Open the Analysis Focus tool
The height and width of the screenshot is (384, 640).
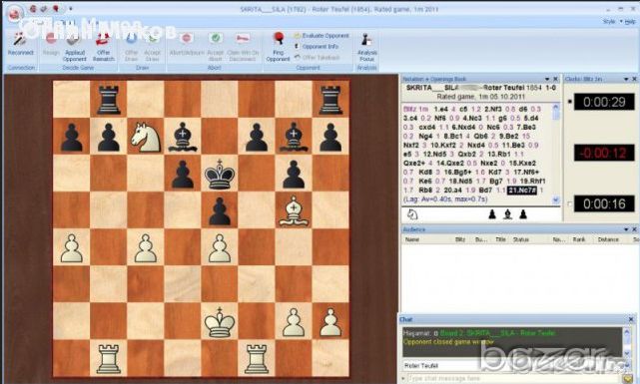(x=367, y=47)
